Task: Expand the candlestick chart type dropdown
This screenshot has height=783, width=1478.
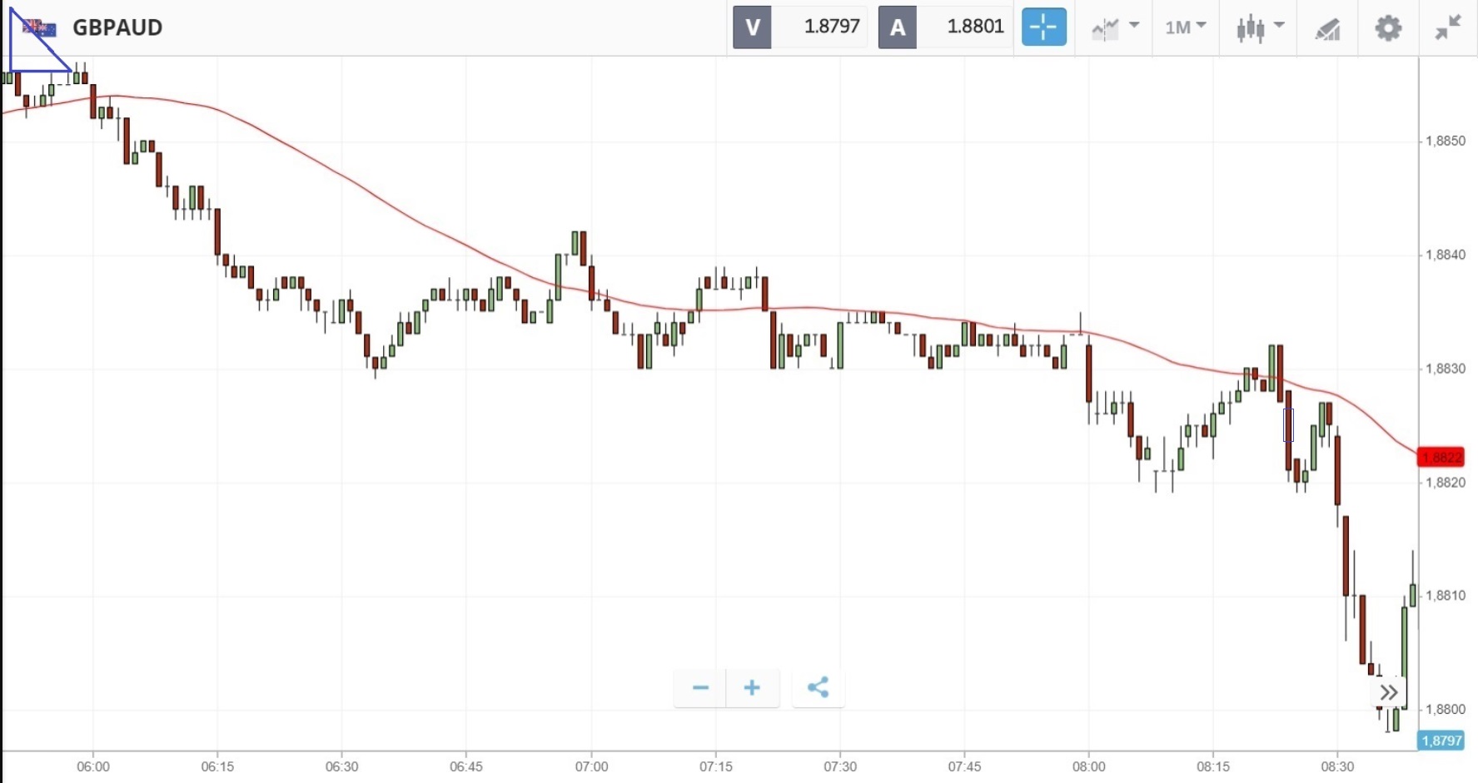Action: [1259, 28]
